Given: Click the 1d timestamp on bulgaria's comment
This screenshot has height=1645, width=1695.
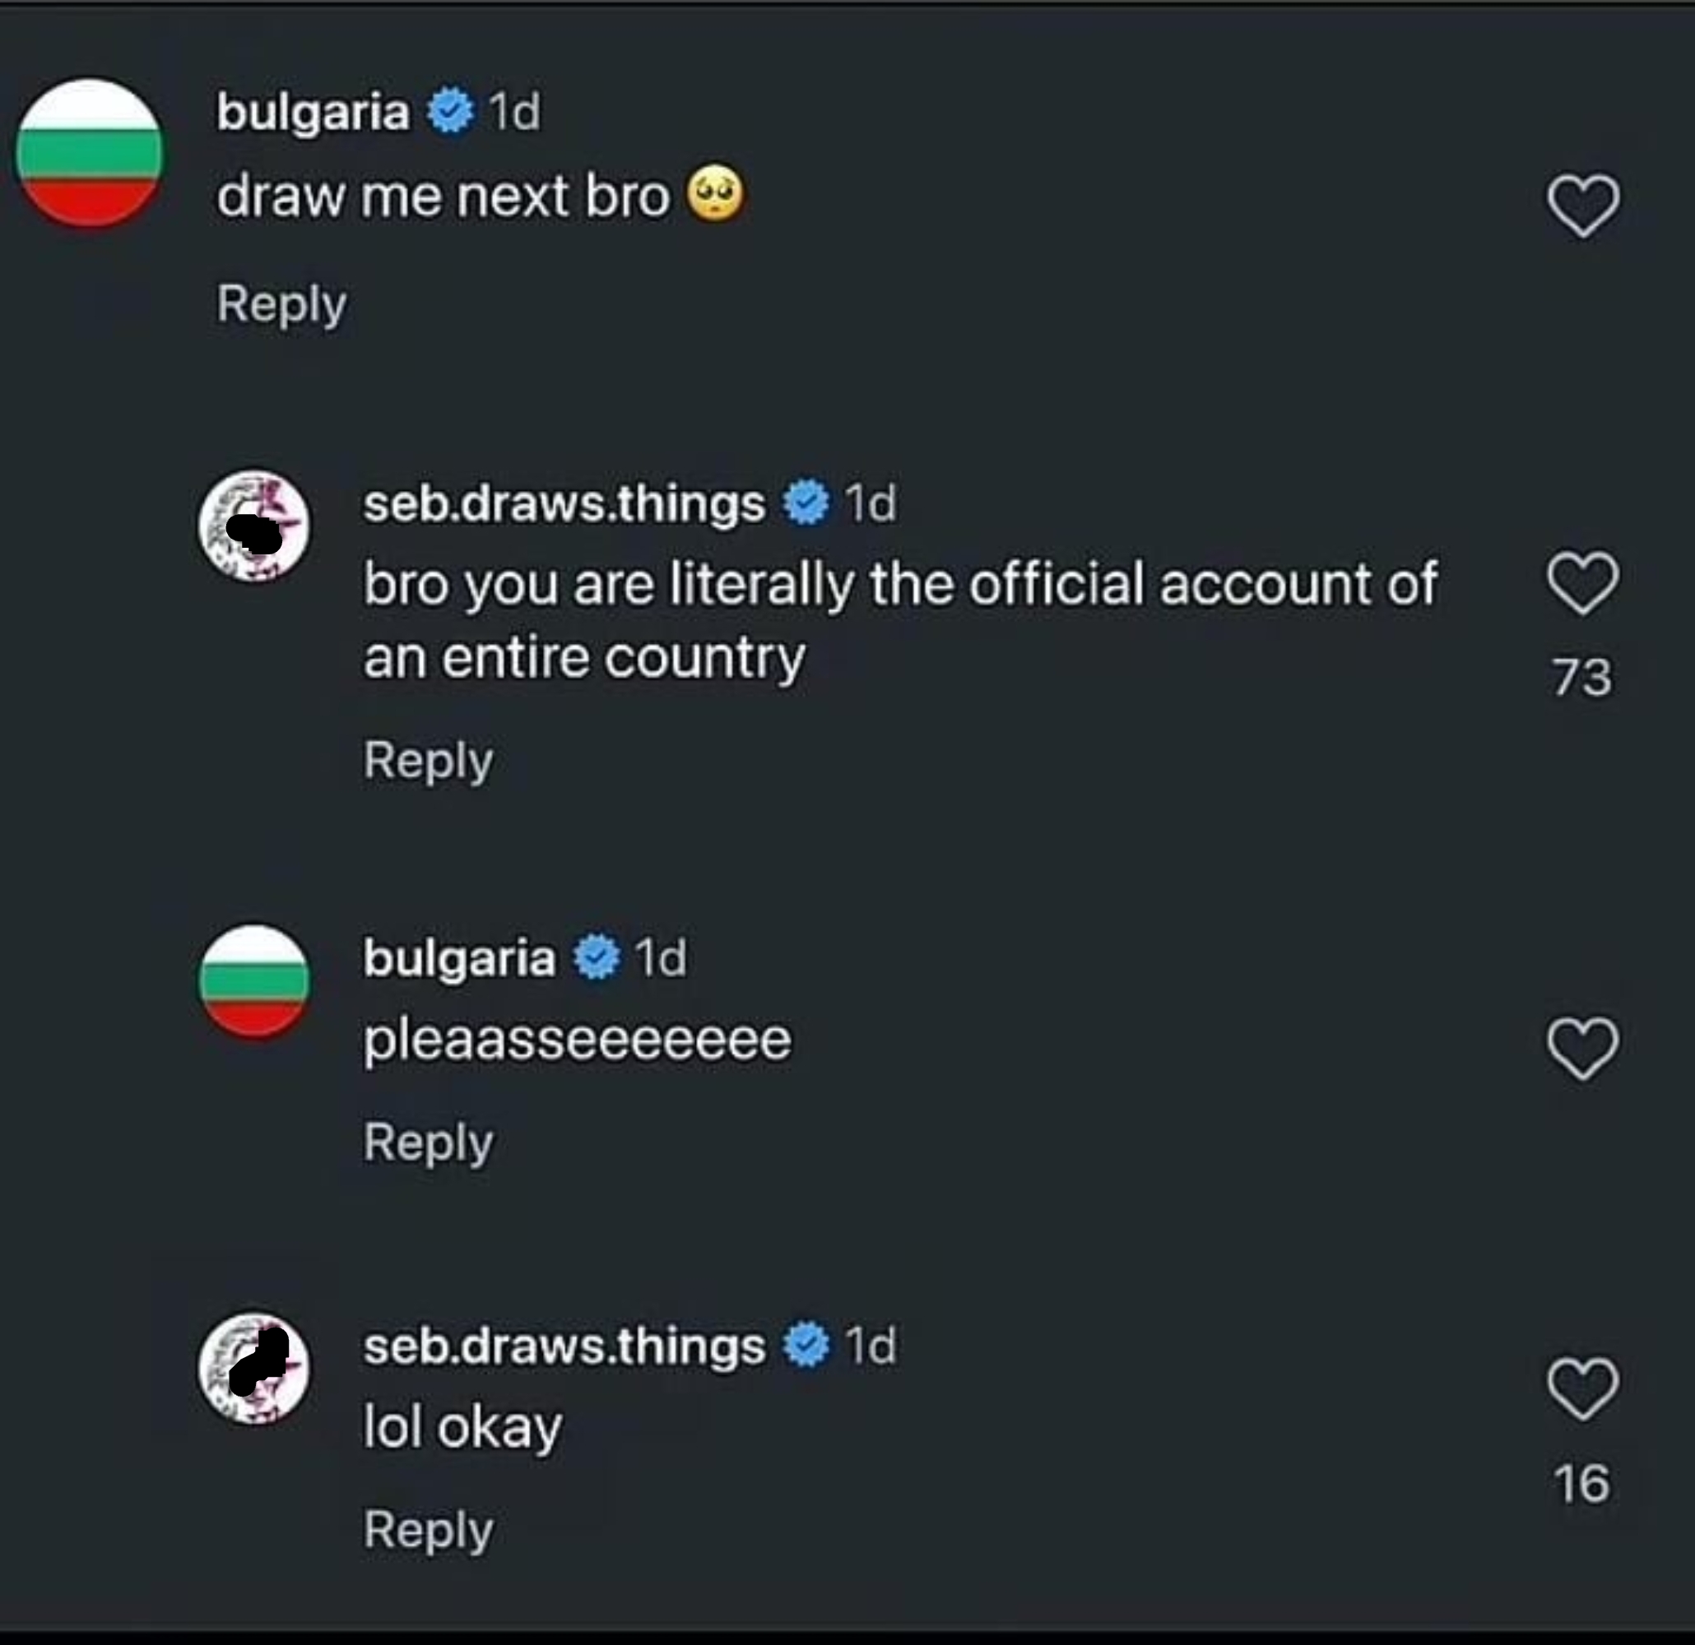Looking at the screenshot, I should pyautogui.click(x=513, y=111).
